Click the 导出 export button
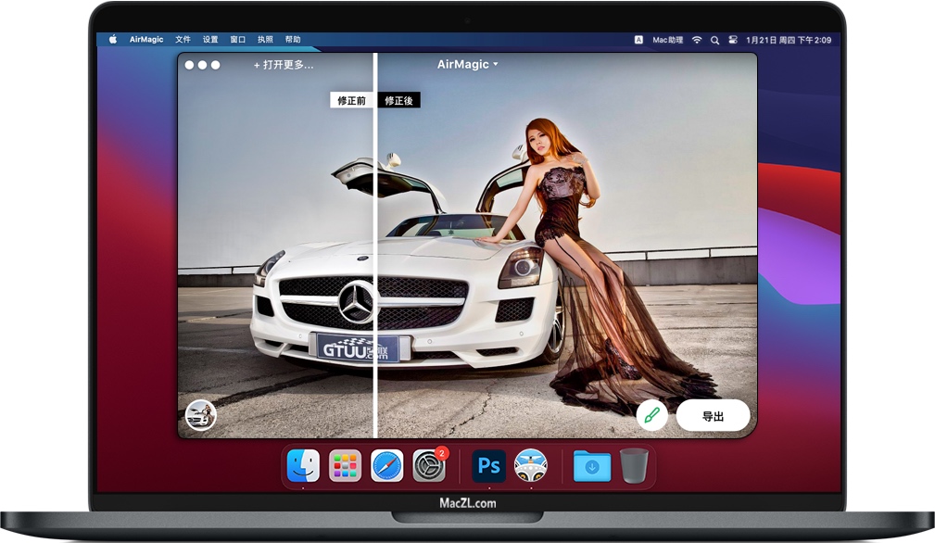The height and width of the screenshot is (543, 935). tap(713, 416)
